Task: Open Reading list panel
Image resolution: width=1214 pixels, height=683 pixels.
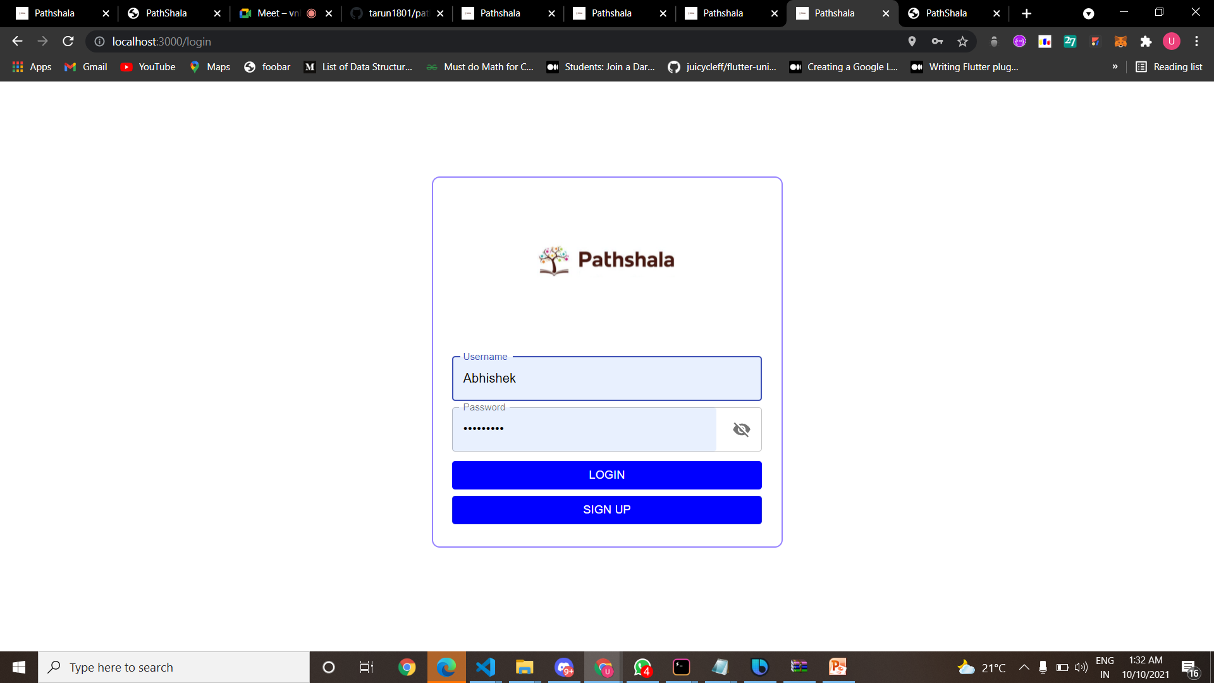Action: pyautogui.click(x=1169, y=67)
